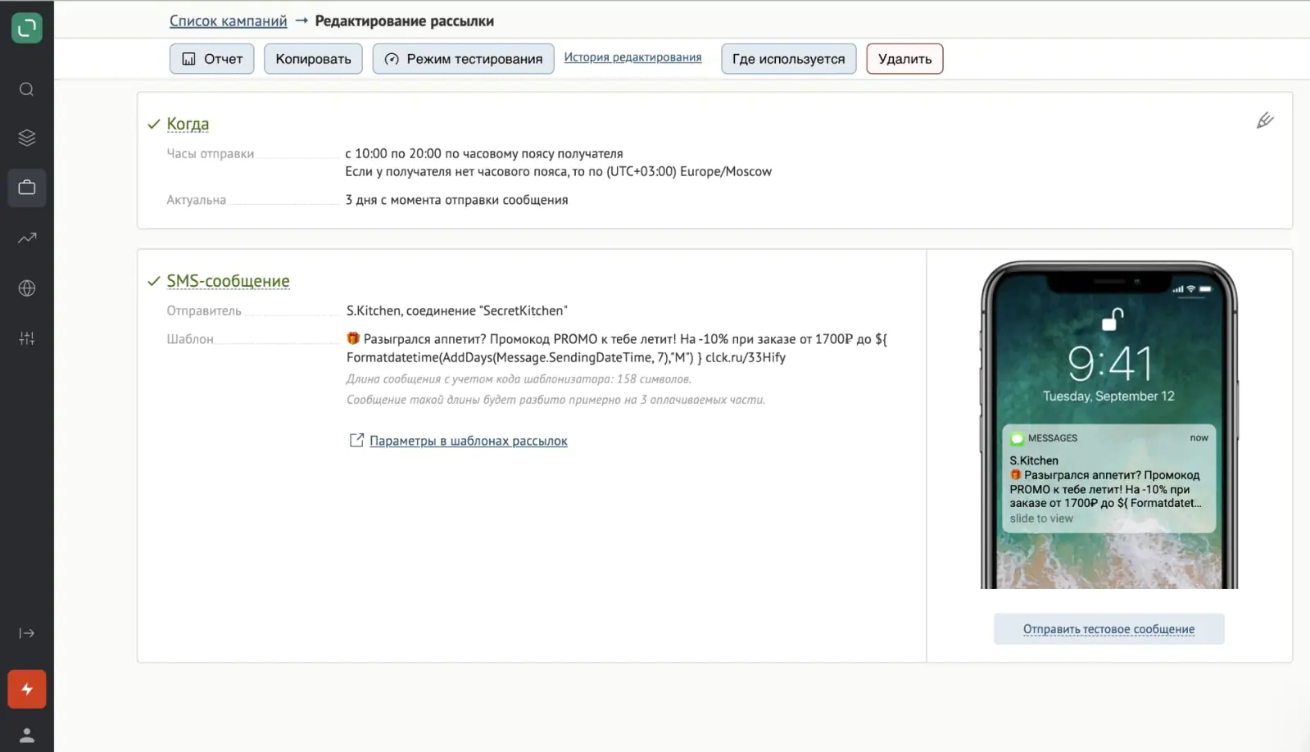Open Параметры в шаблонах рассылок link
The height and width of the screenshot is (752, 1310).
pyautogui.click(x=468, y=441)
